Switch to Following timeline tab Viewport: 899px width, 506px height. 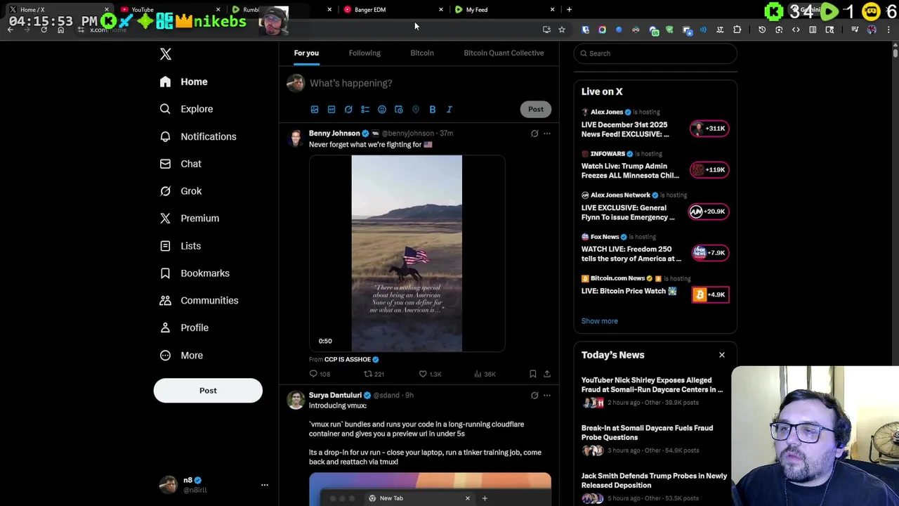point(365,53)
